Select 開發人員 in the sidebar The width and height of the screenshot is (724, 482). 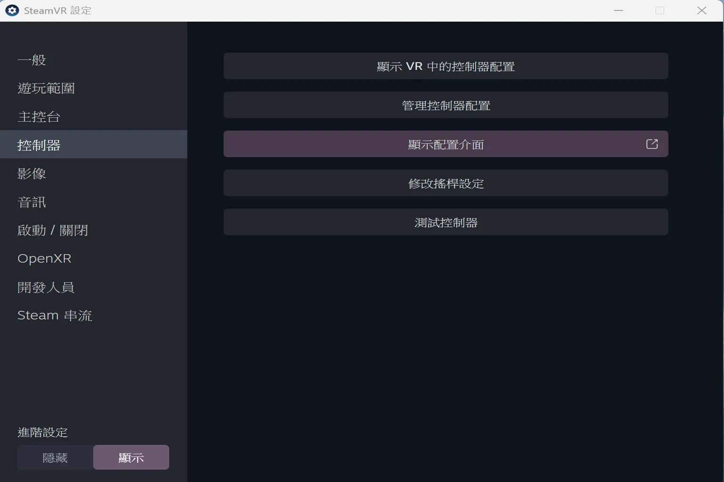pos(46,287)
